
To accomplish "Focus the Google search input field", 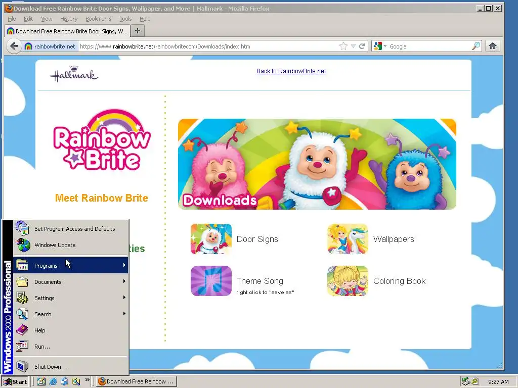I will pyautogui.click(x=429, y=46).
